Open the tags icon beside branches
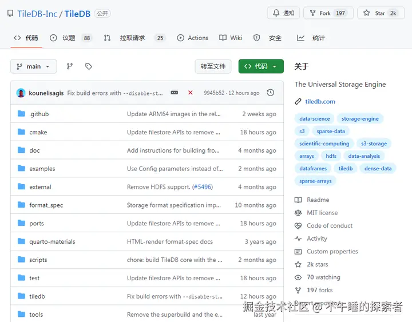This screenshot has width=412, height=322. 89,66
